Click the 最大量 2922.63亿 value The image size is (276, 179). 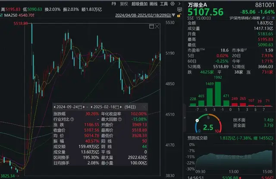tap(137, 157)
